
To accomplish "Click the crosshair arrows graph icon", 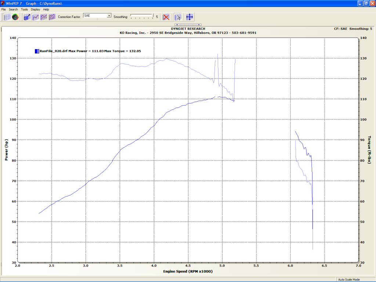I will (x=189, y=17).
